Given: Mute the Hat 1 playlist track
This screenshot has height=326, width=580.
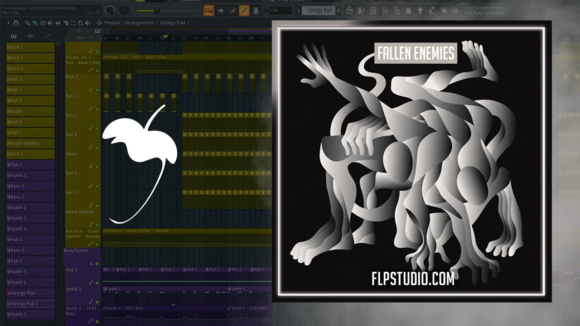Looking at the screenshot, I should click(97, 109).
